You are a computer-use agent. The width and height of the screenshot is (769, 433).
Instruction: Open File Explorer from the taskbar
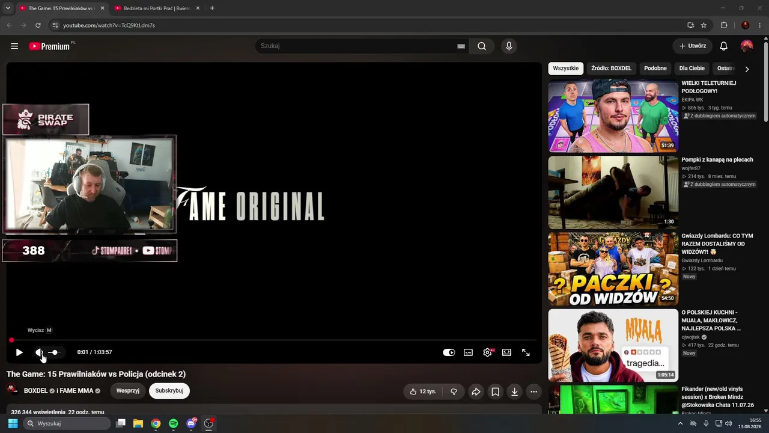coord(138,423)
